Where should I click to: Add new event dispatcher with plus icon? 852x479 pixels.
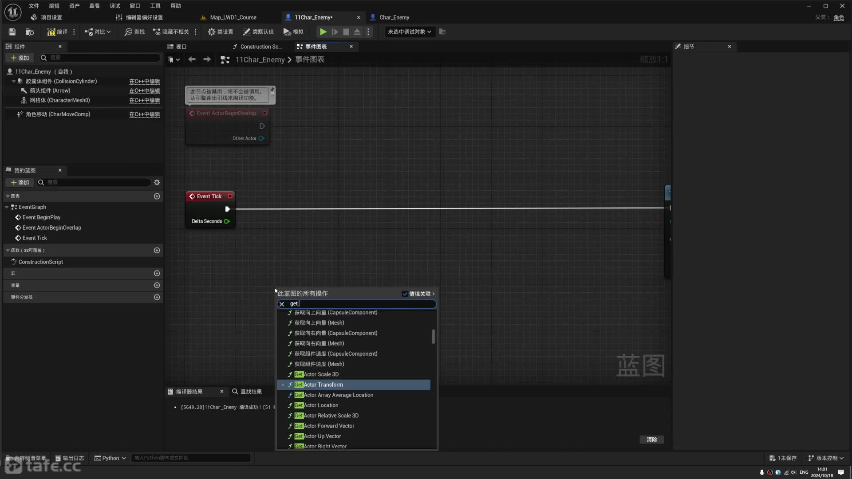coord(157,297)
